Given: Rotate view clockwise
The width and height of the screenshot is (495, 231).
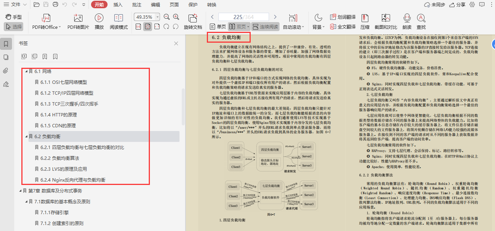Looking at the screenshot, I should pos(167,27).
